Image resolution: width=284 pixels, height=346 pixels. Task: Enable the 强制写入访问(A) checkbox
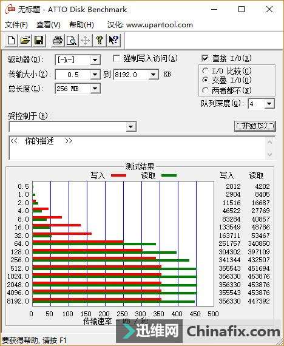coord(117,59)
